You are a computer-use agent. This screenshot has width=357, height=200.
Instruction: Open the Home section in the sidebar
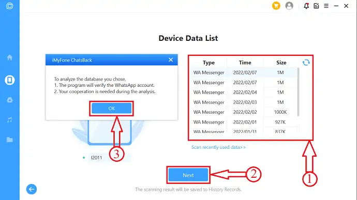click(9, 57)
